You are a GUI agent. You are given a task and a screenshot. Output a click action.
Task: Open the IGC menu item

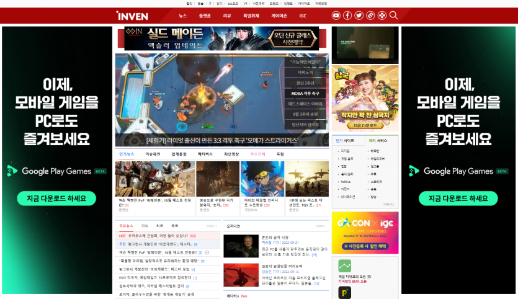tap(303, 16)
